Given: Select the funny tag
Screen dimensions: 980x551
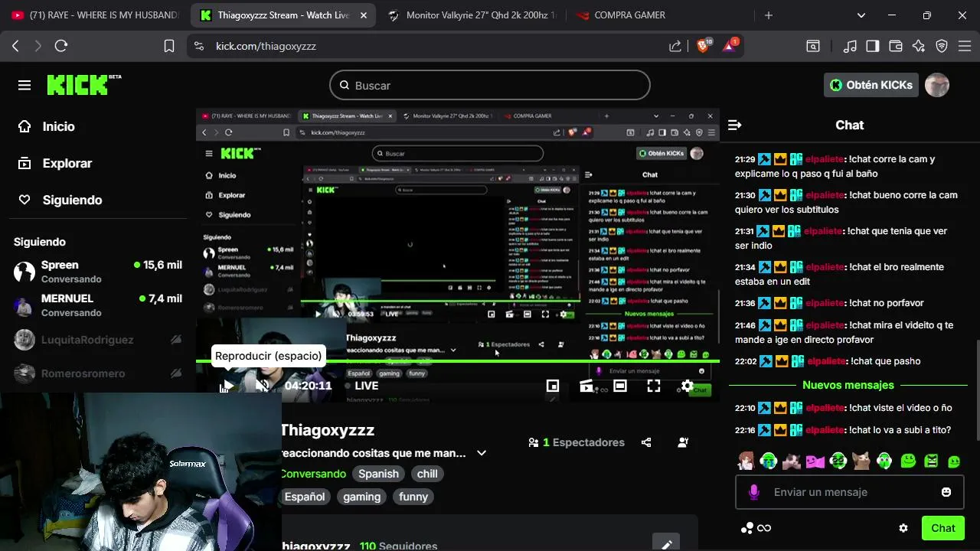Looking at the screenshot, I should point(413,497).
